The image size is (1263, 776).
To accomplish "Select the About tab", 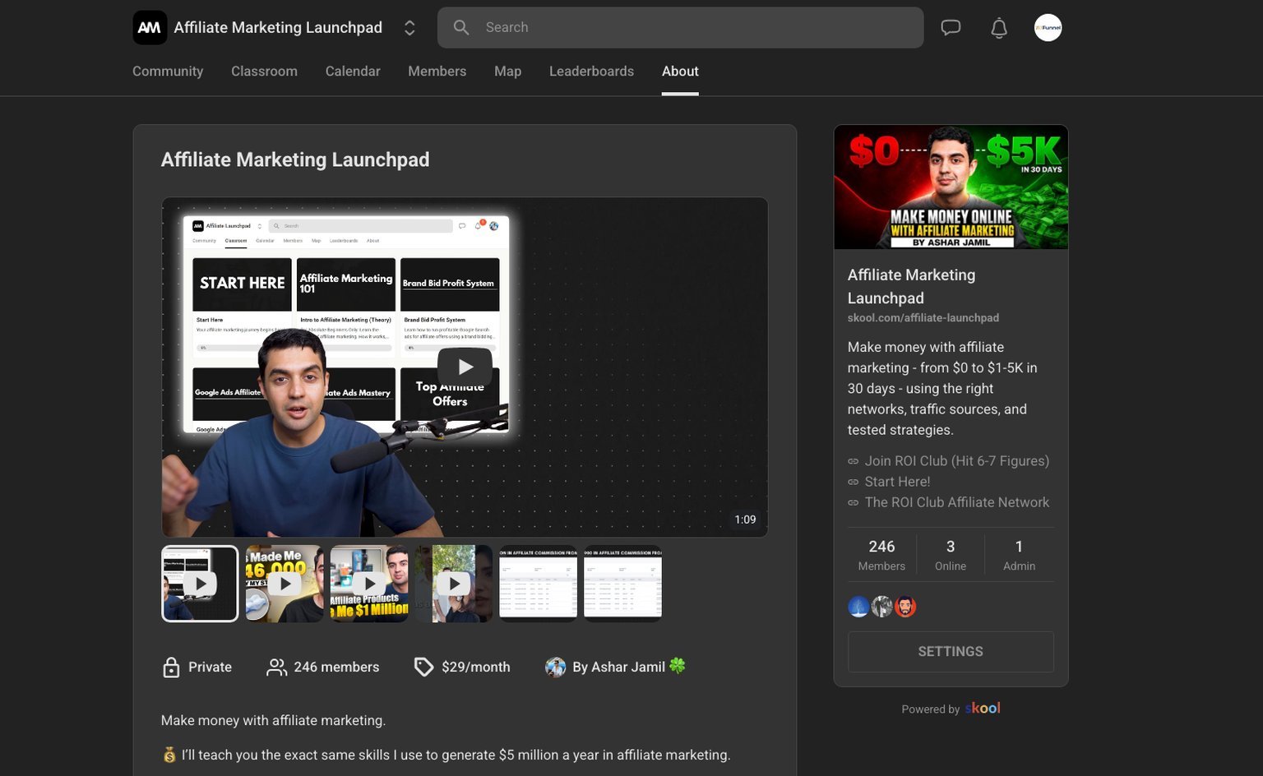I will 680,72.
